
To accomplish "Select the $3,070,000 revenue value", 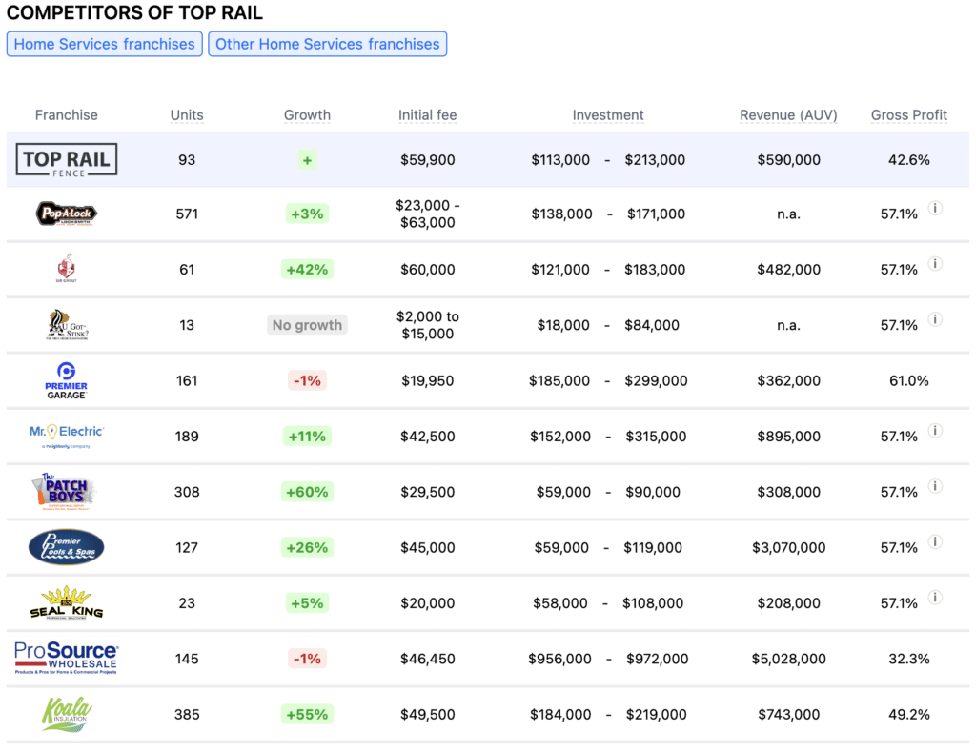I will tap(788, 548).
